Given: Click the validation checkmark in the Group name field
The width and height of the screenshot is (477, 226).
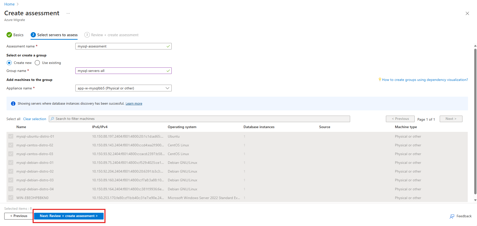Looking at the screenshot, I should click(x=168, y=71).
